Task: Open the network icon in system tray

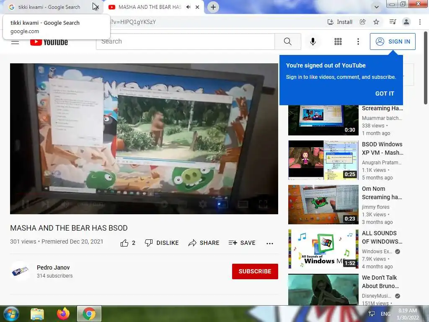Action: (x=372, y=314)
